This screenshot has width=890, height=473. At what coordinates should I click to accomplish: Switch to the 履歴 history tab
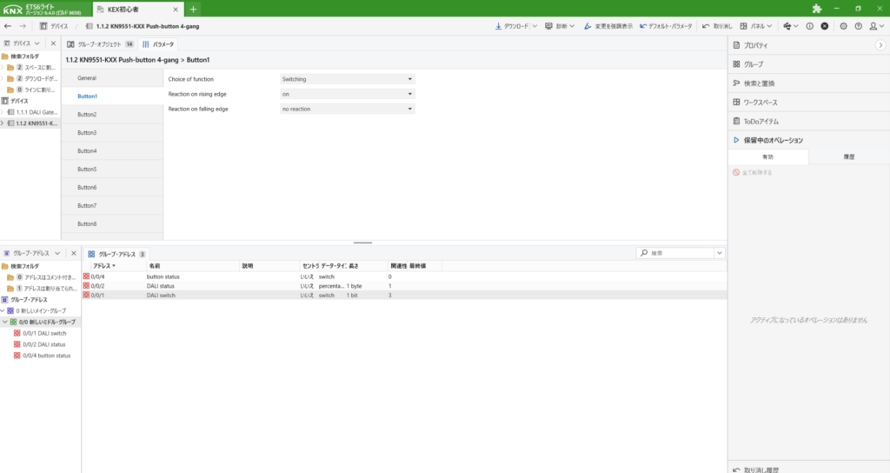click(x=848, y=157)
